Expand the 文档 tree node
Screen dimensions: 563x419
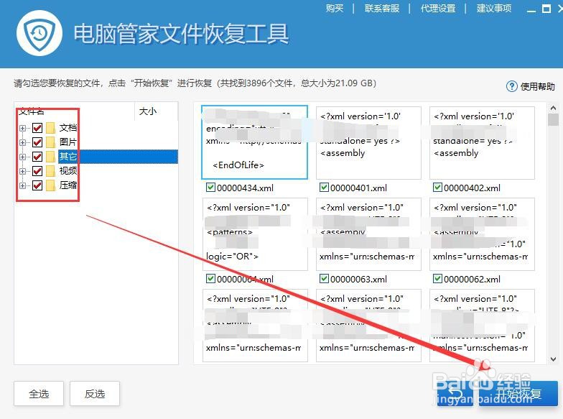23,128
